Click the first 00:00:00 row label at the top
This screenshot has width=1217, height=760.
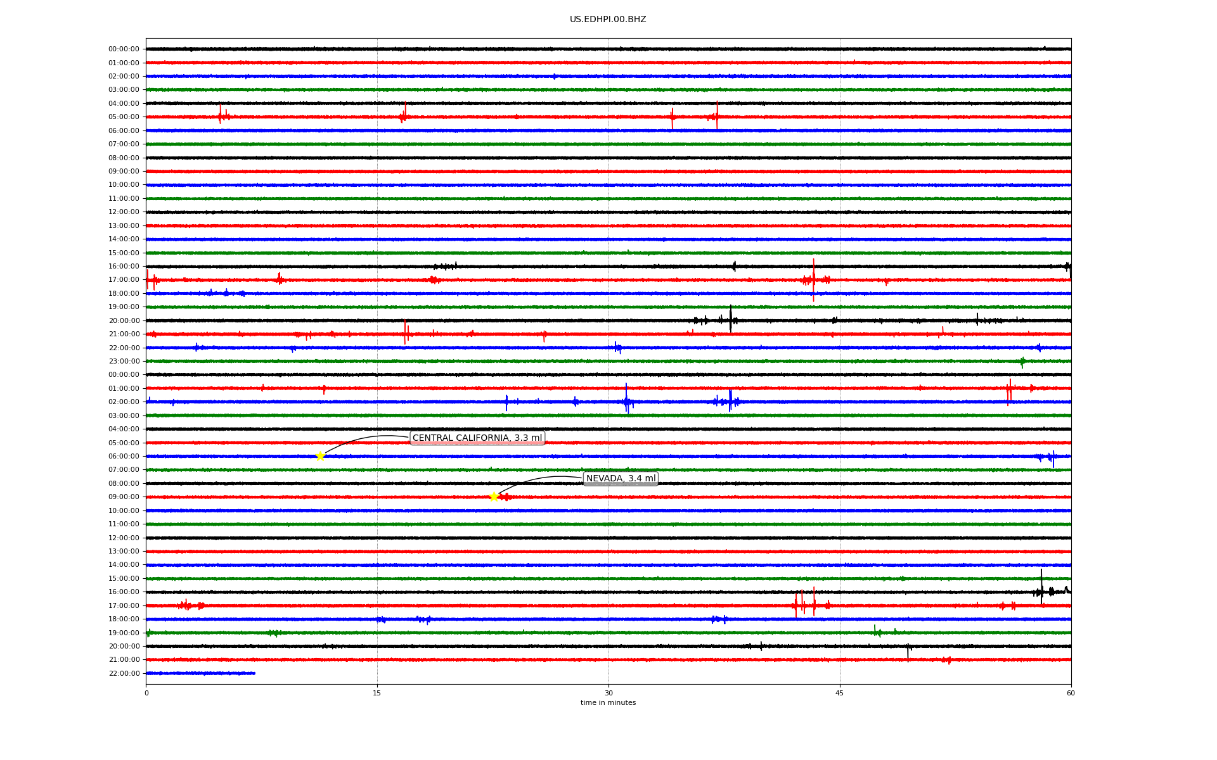click(124, 49)
